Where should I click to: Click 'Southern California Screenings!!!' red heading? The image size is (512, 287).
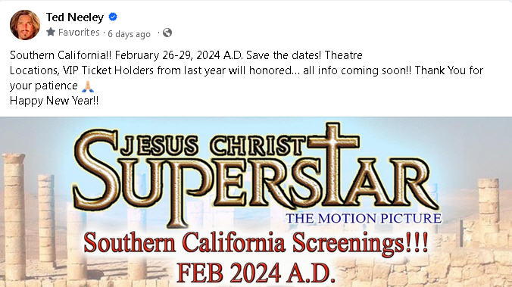[x=256, y=244]
